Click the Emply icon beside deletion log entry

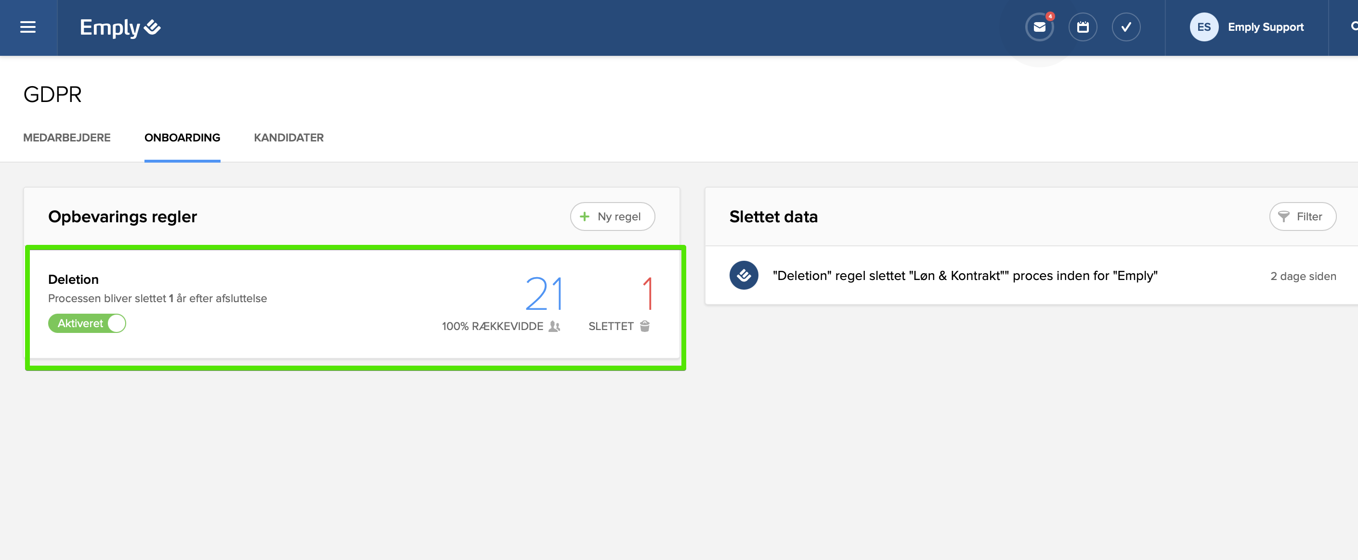click(744, 276)
